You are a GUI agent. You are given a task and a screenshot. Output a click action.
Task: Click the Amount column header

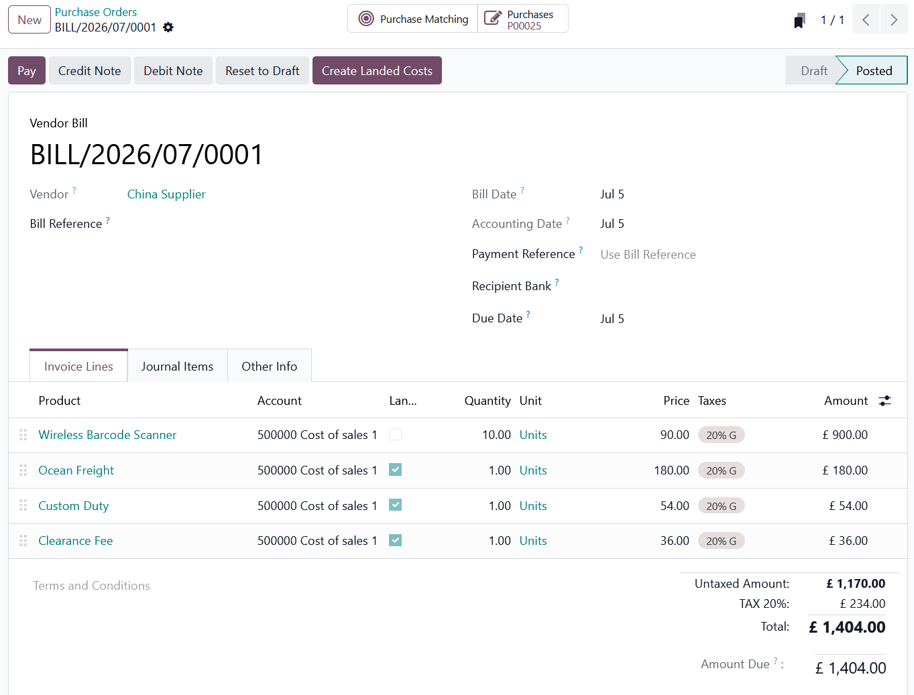pyautogui.click(x=846, y=401)
